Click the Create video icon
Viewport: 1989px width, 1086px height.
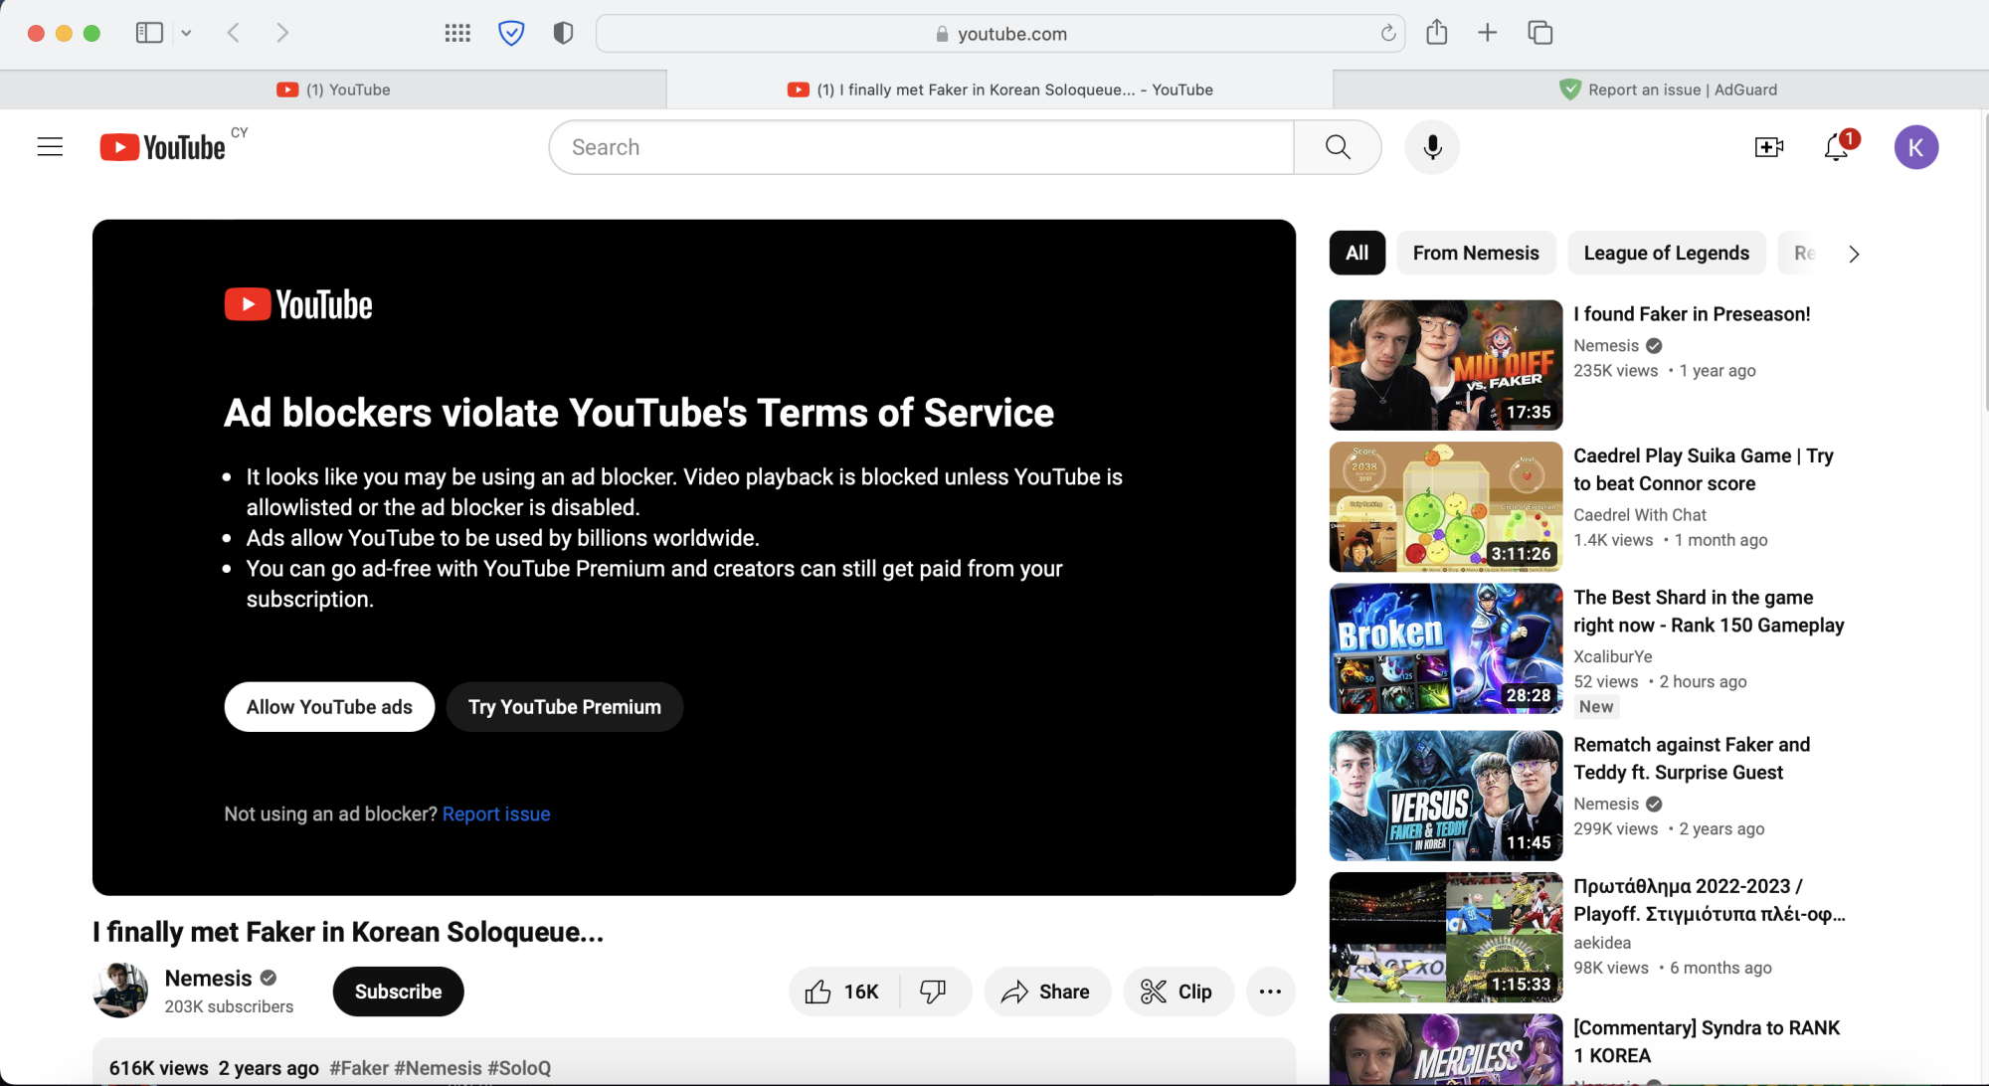[x=1769, y=146]
